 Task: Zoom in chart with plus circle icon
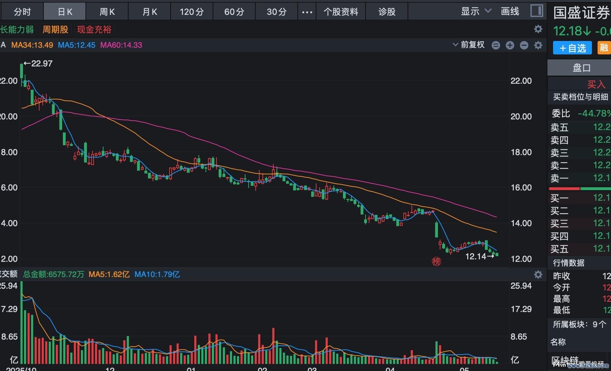[510, 45]
